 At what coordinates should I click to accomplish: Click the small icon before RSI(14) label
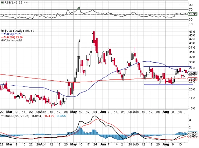point(2,2)
